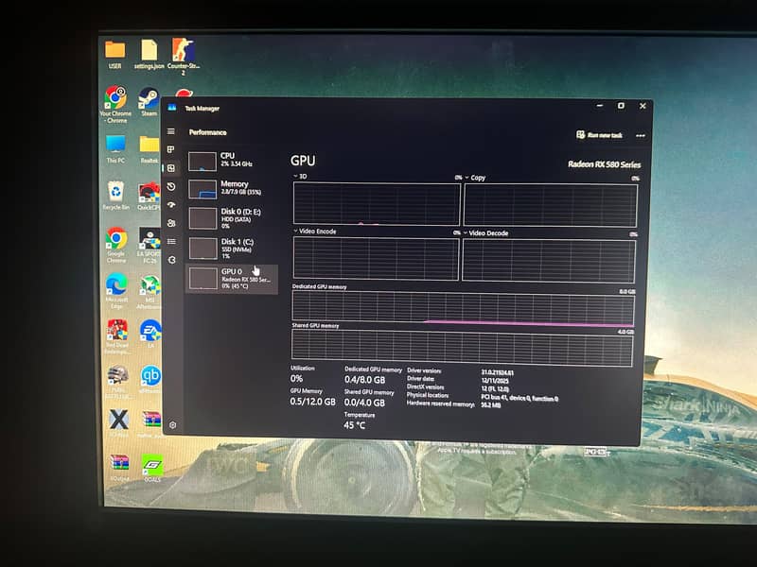Select the EA SPORTS FC 25 shortcut

coord(150,245)
